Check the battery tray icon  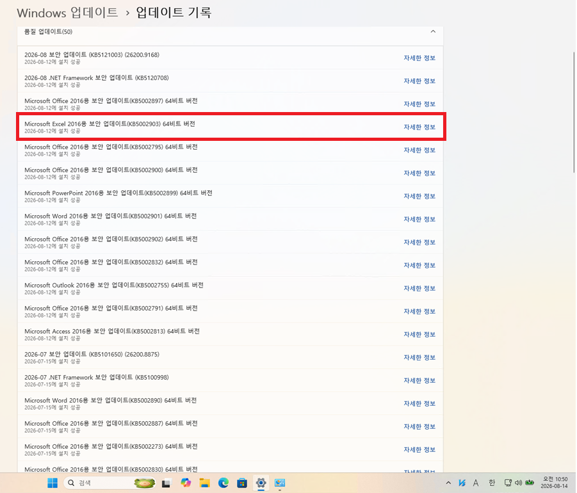point(530,483)
